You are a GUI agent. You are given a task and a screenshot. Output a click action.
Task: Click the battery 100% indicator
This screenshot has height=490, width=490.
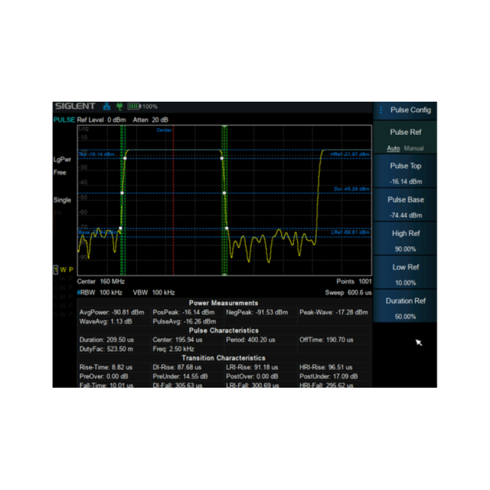pos(142,107)
